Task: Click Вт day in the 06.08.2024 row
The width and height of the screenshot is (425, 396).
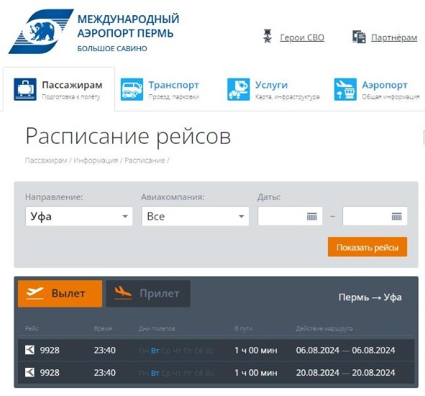Action: [155, 351]
